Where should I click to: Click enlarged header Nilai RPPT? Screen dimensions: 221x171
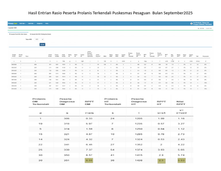(x=181, y=103)
